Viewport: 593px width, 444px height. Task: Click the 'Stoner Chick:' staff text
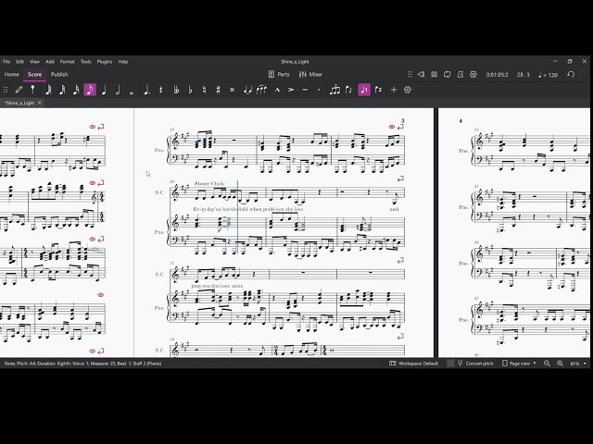coord(210,183)
